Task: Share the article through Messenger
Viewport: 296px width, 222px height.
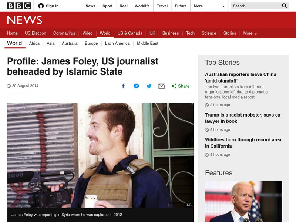Action: pos(136,85)
